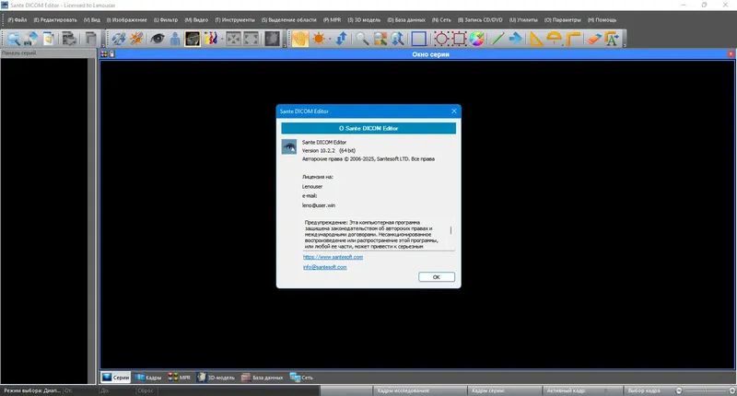Open the Редактировать menu
This screenshot has width=737, height=396.
[x=55, y=19]
